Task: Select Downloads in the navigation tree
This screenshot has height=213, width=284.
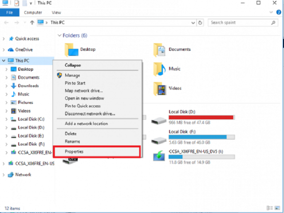Action: coord(28,86)
